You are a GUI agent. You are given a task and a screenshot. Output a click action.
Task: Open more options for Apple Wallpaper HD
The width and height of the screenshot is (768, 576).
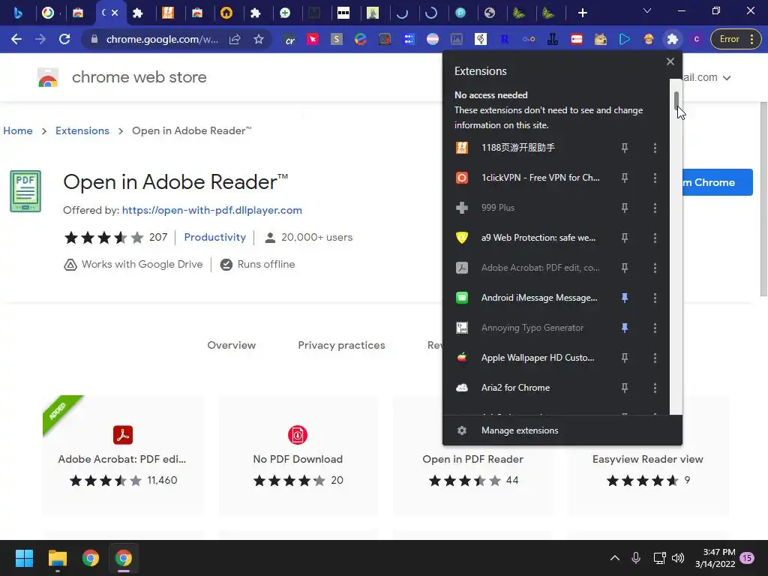(x=655, y=358)
